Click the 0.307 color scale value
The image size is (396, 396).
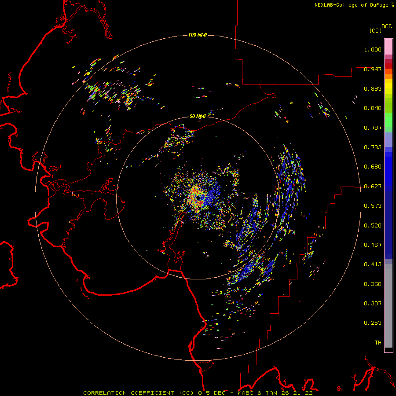point(373,304)
